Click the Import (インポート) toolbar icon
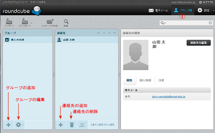215x133 pixels. tap(9, 23)
